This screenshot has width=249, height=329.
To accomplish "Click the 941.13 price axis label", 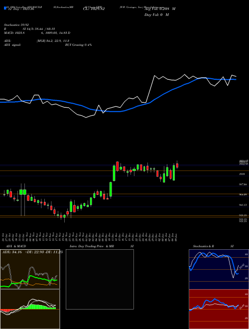I will coord(243,205).
